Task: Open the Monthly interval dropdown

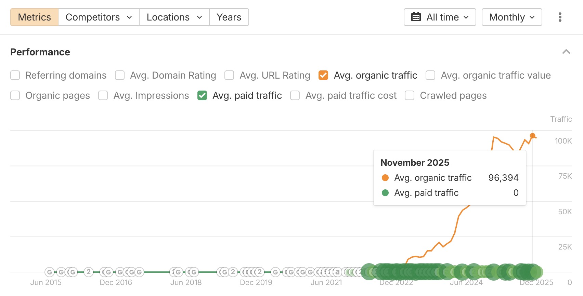Action: (x=511, y=17)
